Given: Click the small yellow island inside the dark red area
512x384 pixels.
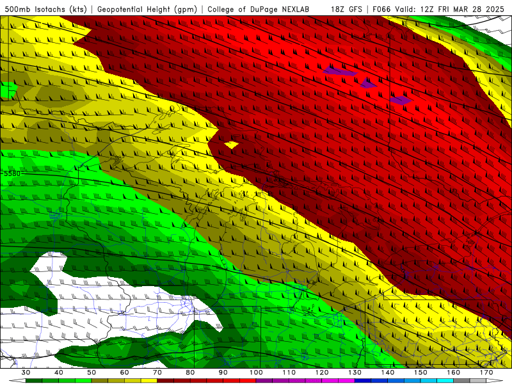Looking at the screenshot, I should point(232,145).
